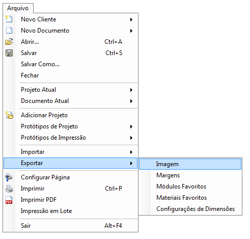Screen dimensions: 250x239
Task: Expand the Novo Cliente submenu arrow
Action: 131,19
